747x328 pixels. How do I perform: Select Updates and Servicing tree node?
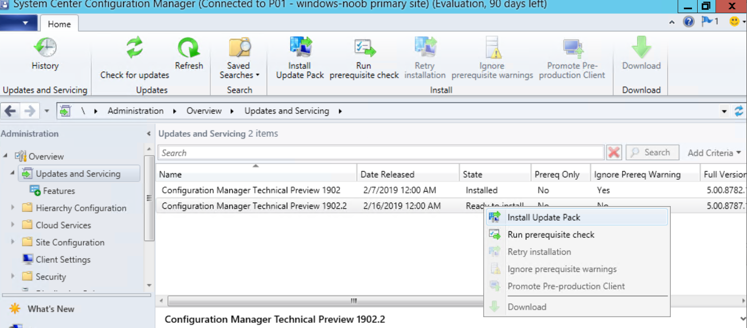coord(78,173)
